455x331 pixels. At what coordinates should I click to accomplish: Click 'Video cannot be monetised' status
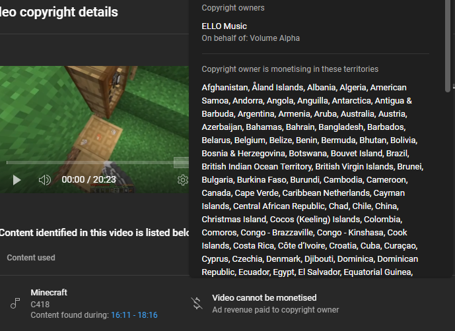tap(264, 298)
